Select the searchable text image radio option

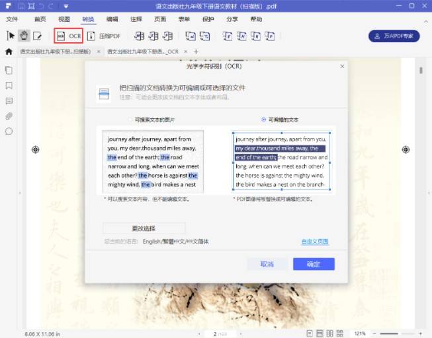(130, 119)
